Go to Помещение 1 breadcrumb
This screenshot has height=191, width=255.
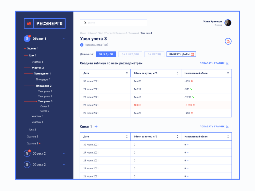tap(121, 33)
